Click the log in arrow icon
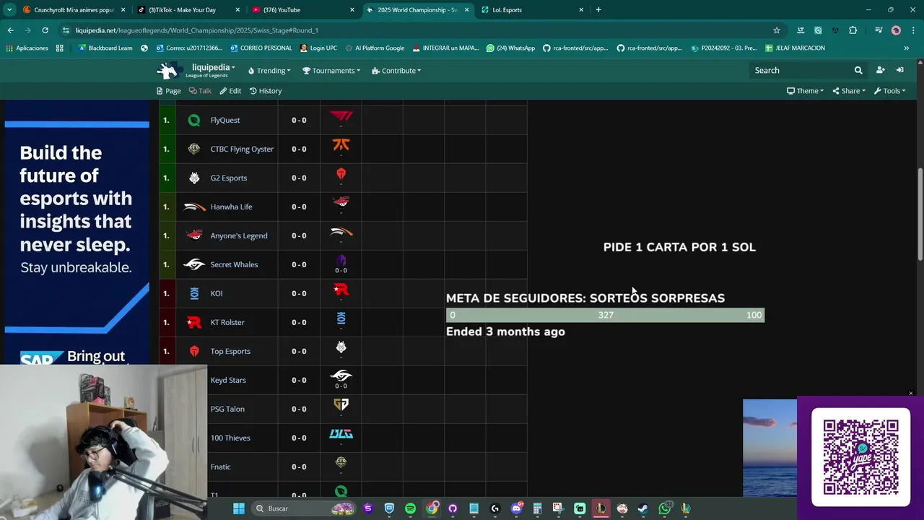 pos(899,70)
